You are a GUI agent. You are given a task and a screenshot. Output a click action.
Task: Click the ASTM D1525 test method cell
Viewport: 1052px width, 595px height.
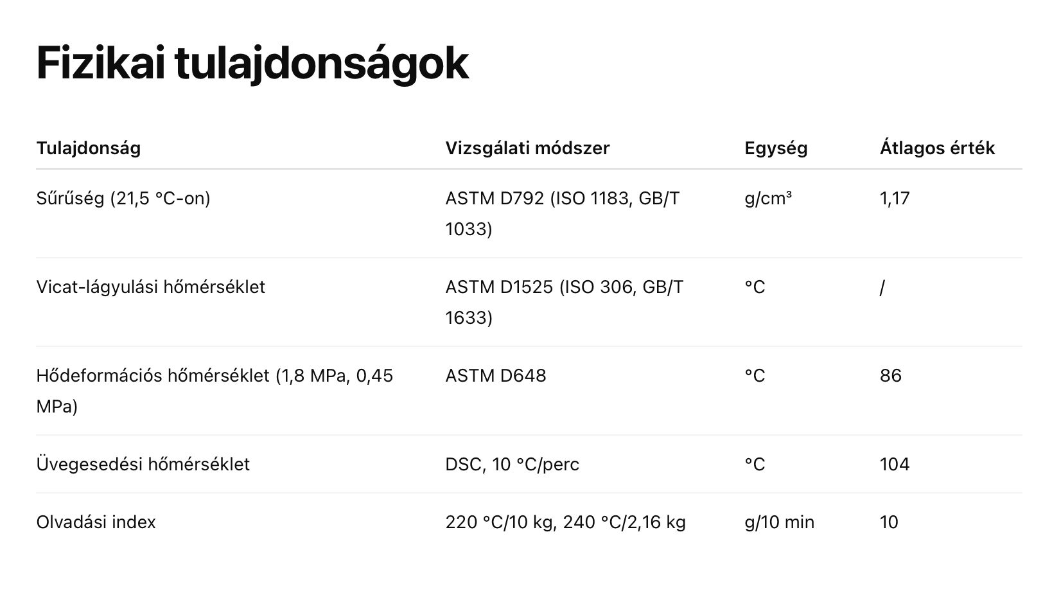point(565,302)
